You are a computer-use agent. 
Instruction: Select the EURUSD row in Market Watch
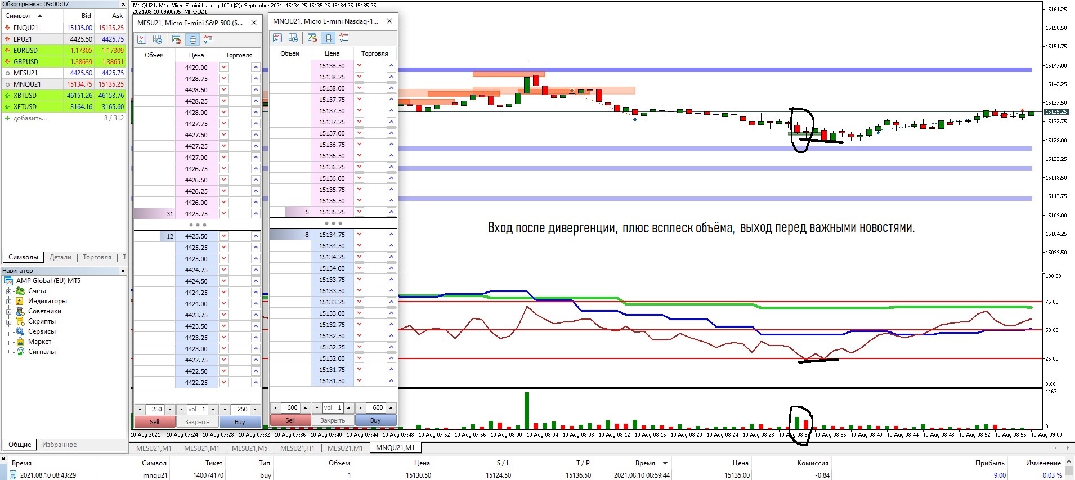[x=64, y=50]
